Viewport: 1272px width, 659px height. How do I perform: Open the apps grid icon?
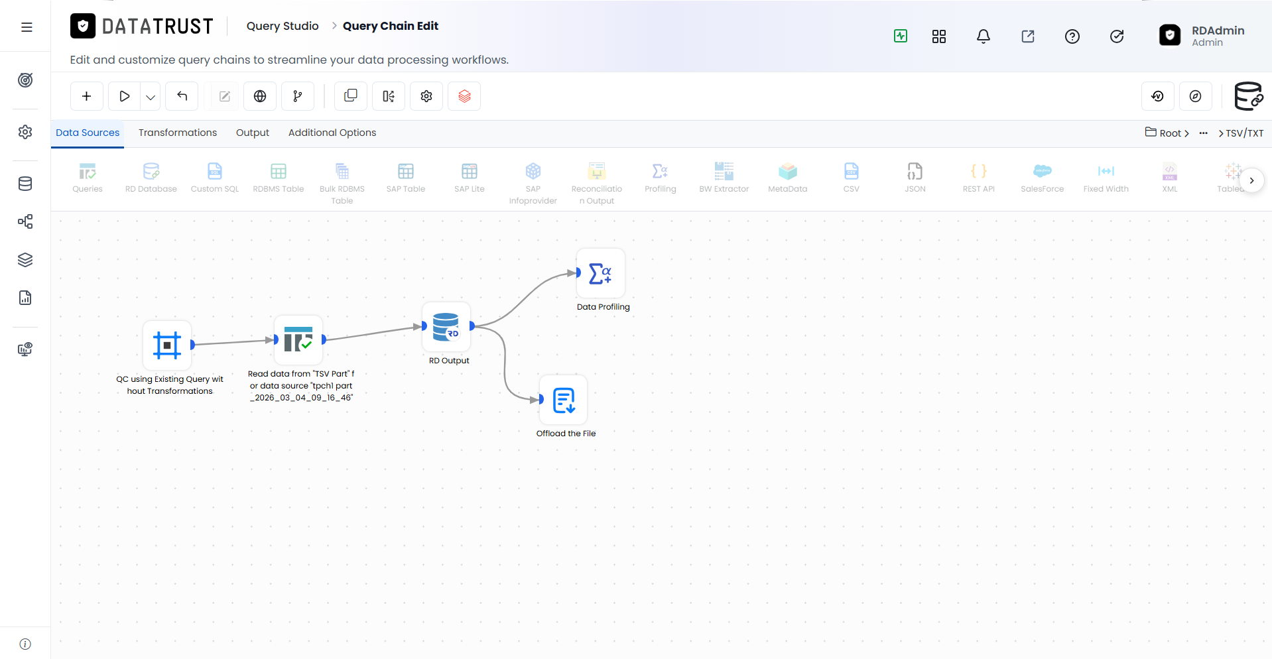coord(939,36)
